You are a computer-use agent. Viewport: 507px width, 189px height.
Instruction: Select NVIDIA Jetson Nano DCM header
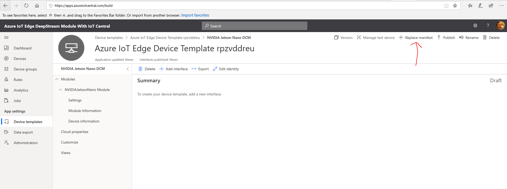tap(83, 69)
